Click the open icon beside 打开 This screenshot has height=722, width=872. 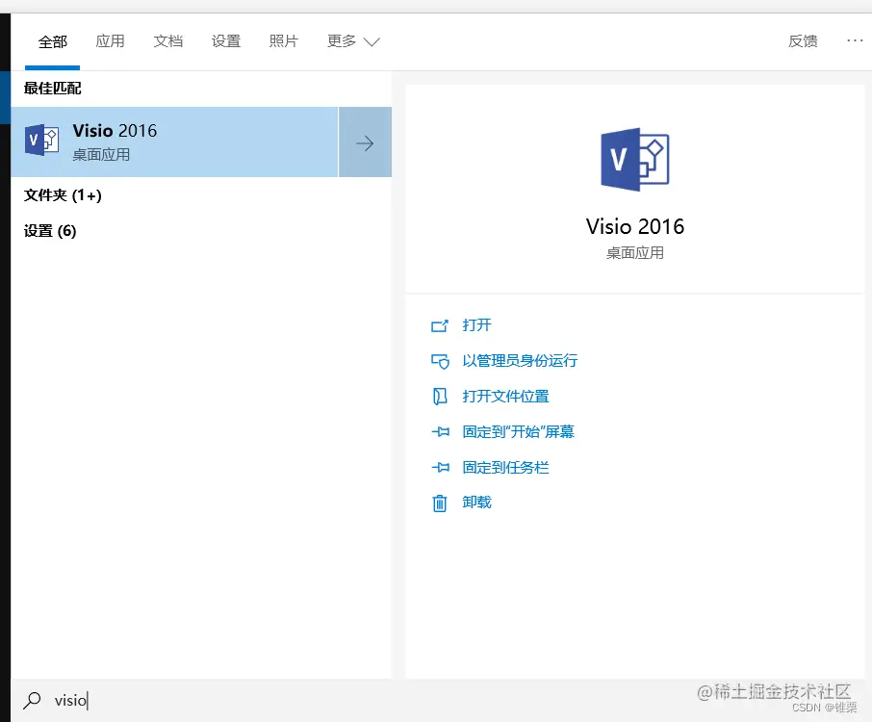(439, 325)
